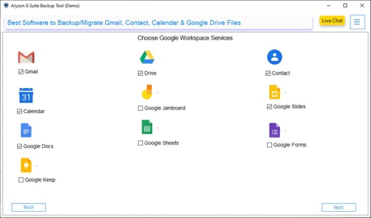
Task: Maximize the Aryson backup tool window
Action: point(345,5)
